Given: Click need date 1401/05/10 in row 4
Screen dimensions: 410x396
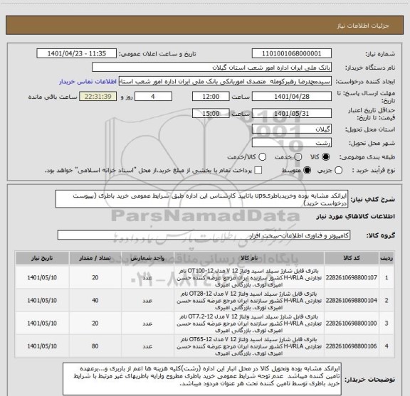Looking at the screenshot, I should pyautogui.click(x=42, y=346).
